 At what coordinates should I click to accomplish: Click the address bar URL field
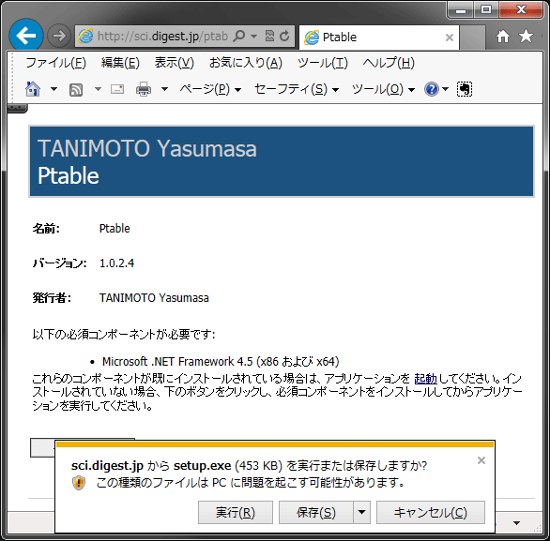pos(162,36)
